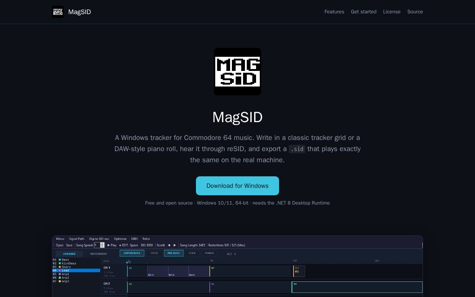Click the Song Speed value field
Screen dimensions: 475x297
coord(97,245)
